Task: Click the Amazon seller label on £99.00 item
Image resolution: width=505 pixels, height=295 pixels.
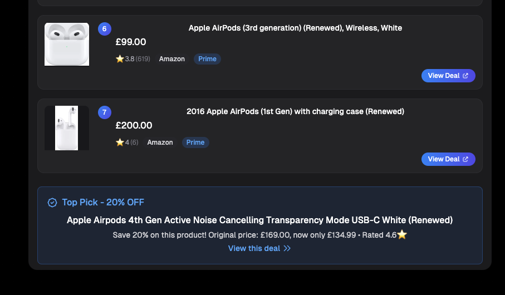Action: (x=172, y=59)
